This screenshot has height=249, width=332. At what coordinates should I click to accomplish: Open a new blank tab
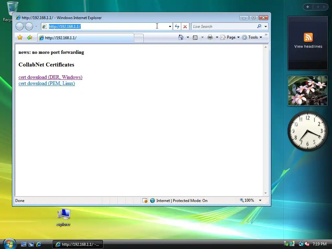(x=139, y=38)
